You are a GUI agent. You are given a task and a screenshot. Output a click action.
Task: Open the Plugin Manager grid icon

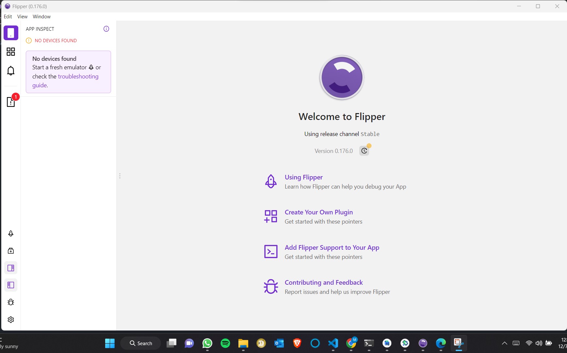click(x=11, y=52)
